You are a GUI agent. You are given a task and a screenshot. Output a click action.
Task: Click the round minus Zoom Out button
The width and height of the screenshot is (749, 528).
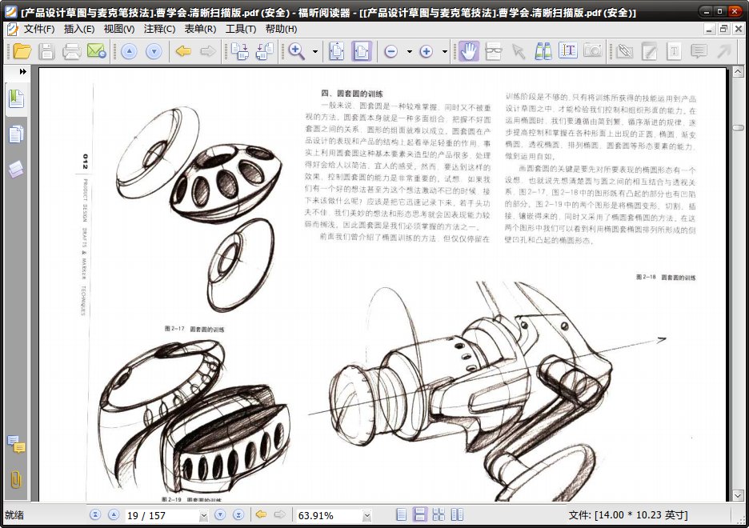coord(391,51)
